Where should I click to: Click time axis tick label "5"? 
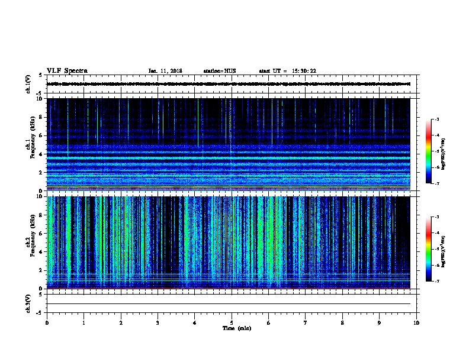(x=232, y=323)
